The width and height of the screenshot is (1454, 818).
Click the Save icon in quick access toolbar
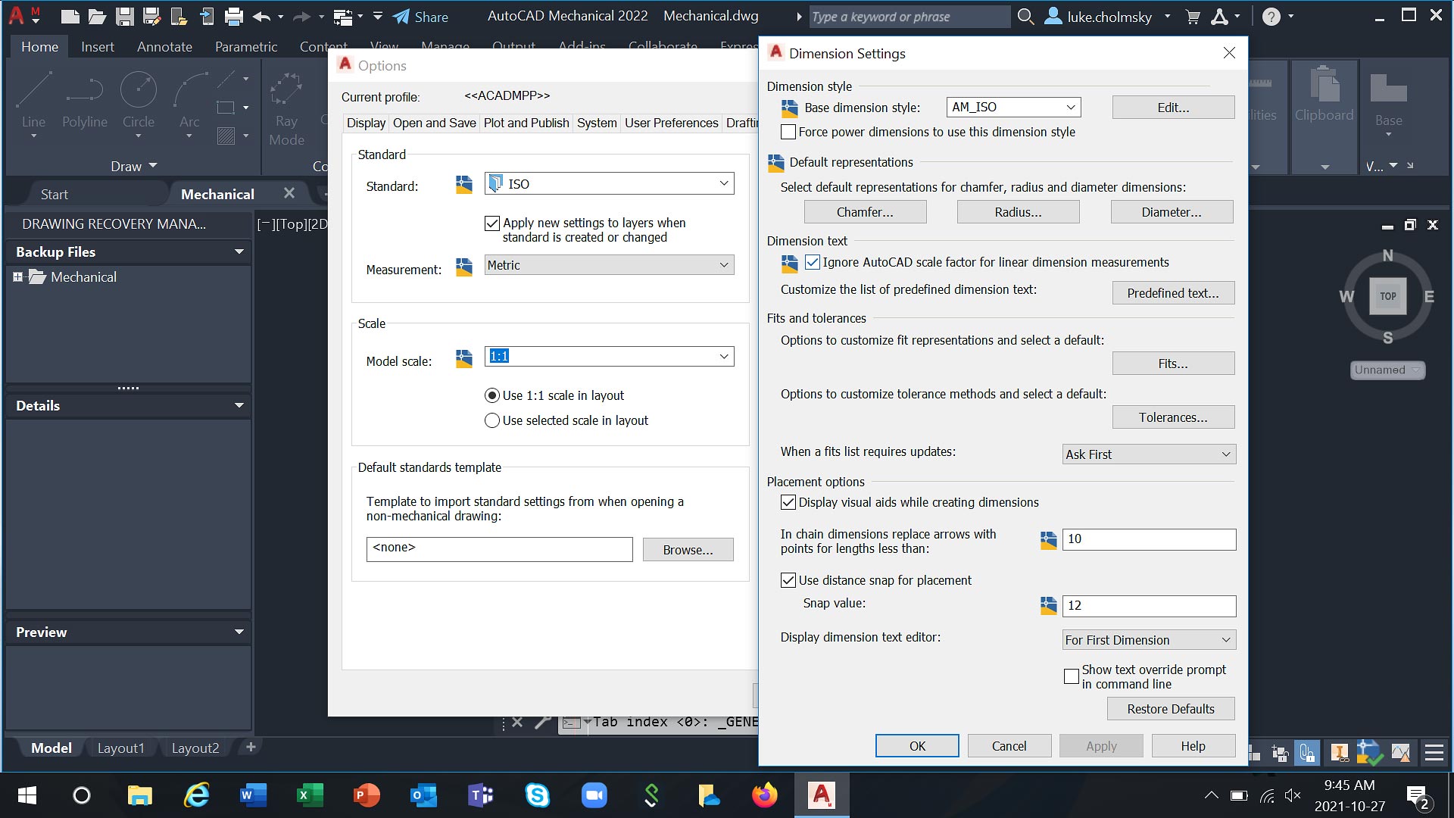pos(124,17)
